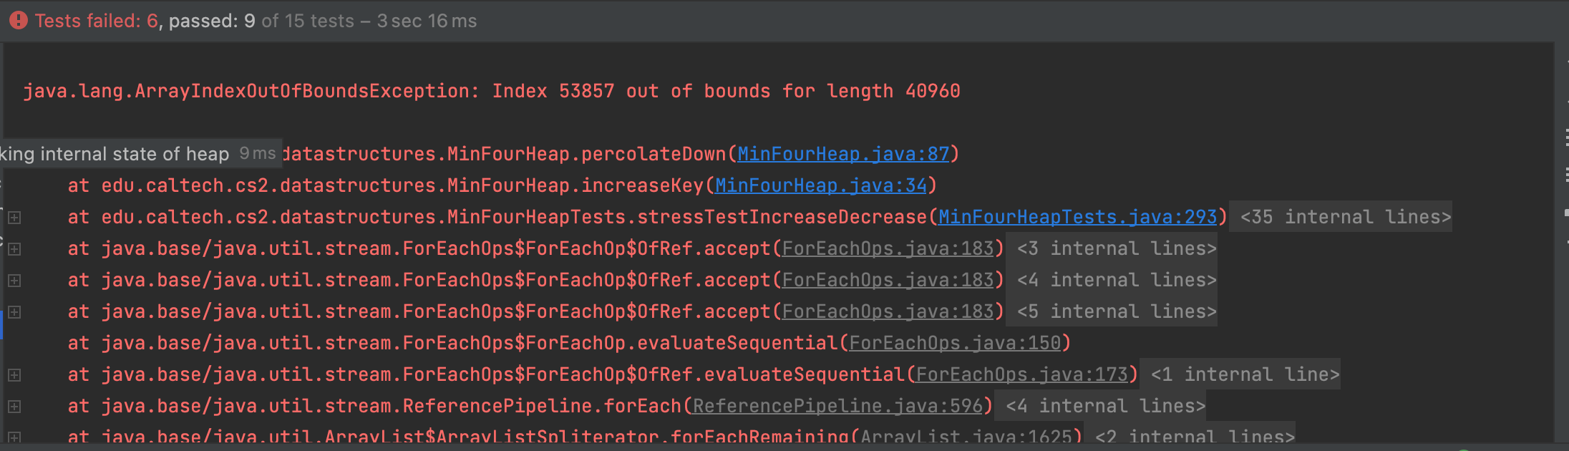This screenshot has width=1569, height=451.
Task: Expand the <5 internal lines> folded block
Action: [1117, 312]
